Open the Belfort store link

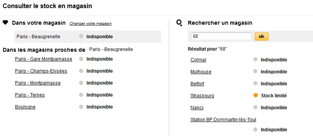point(197,84)
